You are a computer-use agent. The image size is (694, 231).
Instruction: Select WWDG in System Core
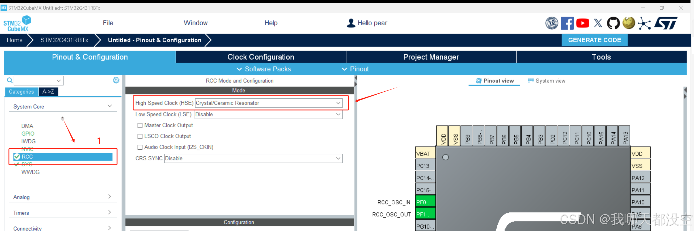click(30, 172)
